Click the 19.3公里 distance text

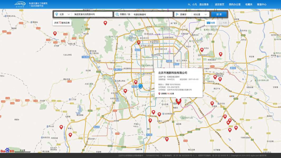tap(170, 93)
